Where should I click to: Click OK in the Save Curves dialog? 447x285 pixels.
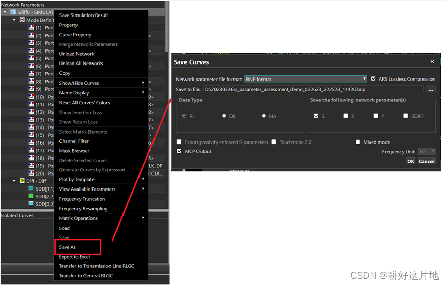(x=410, y=161)
